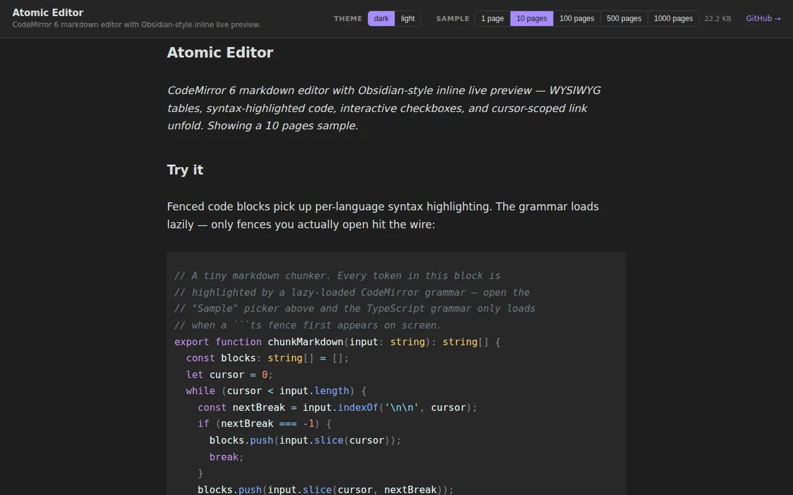
Task: Load the 500 pages sample
Action: point(624,19)
